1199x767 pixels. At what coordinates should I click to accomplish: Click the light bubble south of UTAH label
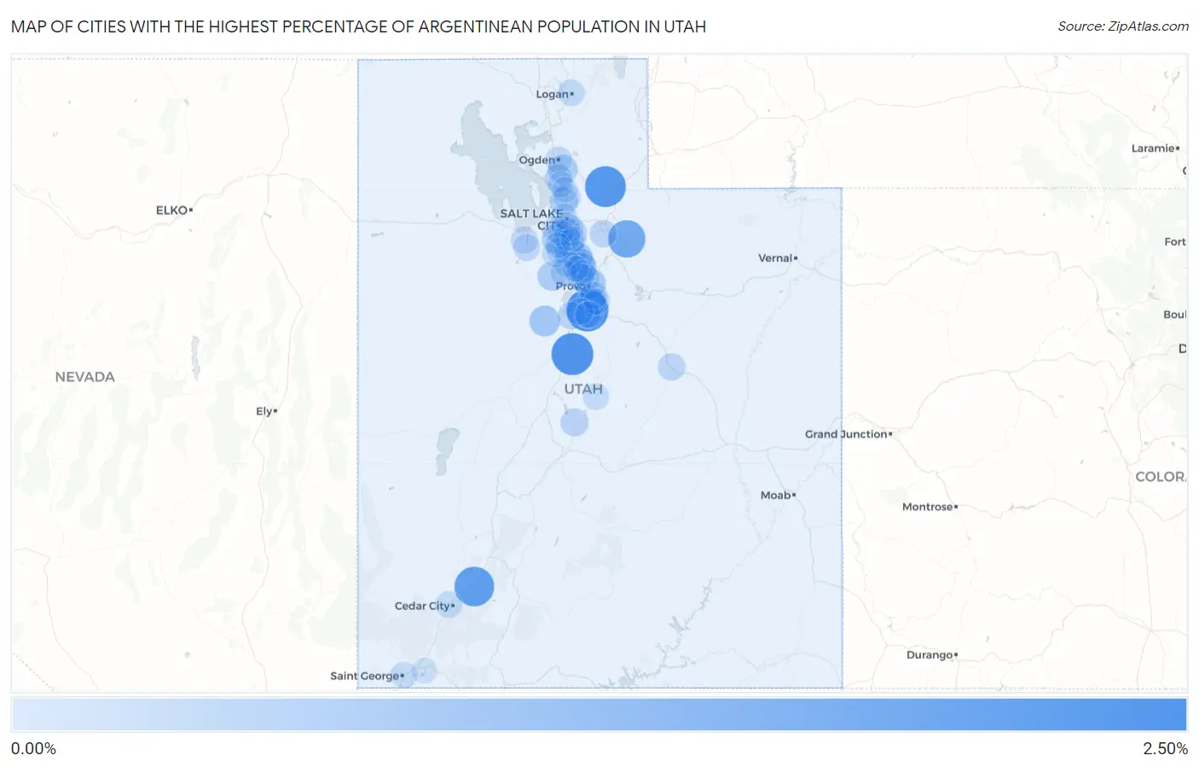click(x=574, y=421)
